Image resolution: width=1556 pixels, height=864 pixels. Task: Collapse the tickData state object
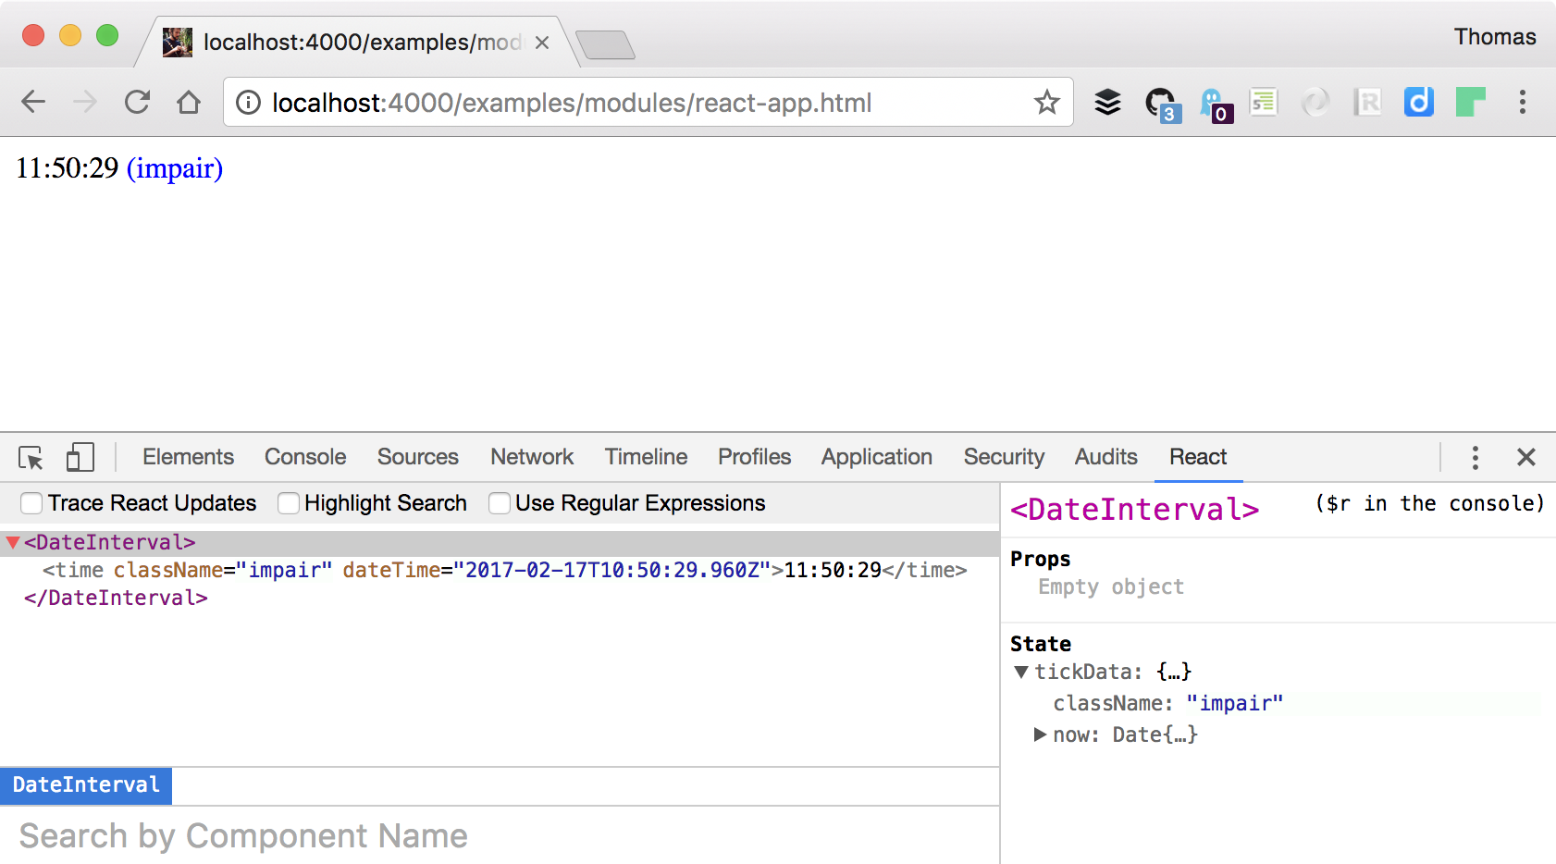[x=1022, y=672]
